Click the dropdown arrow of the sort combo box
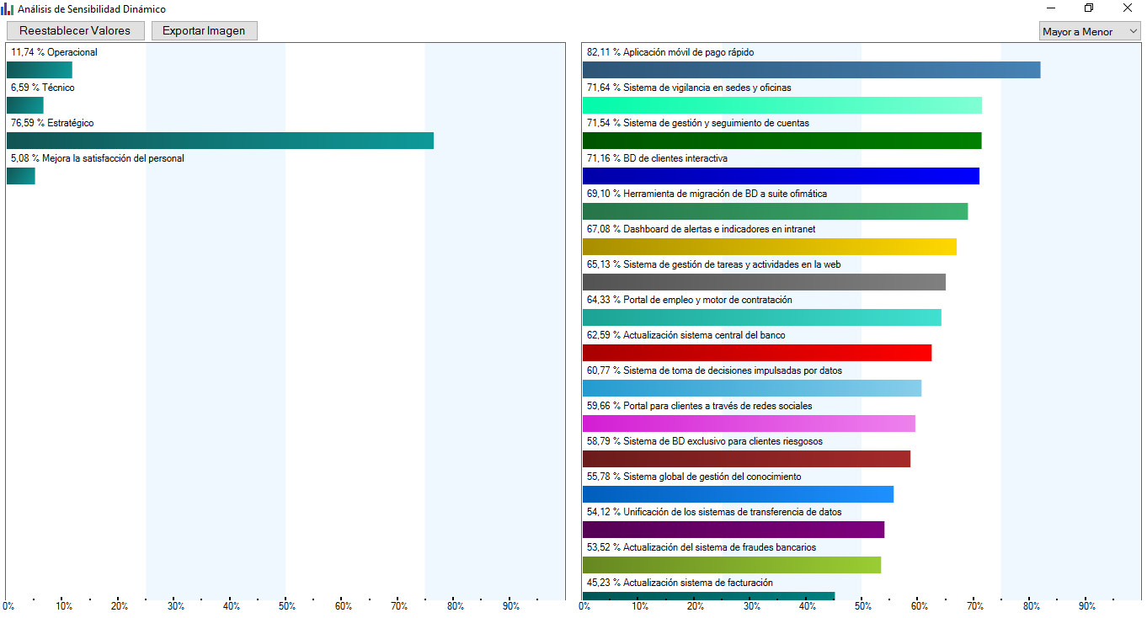Image resolution: width=1147 pixels, height=618 pixels. click(x=1132, y=32)
